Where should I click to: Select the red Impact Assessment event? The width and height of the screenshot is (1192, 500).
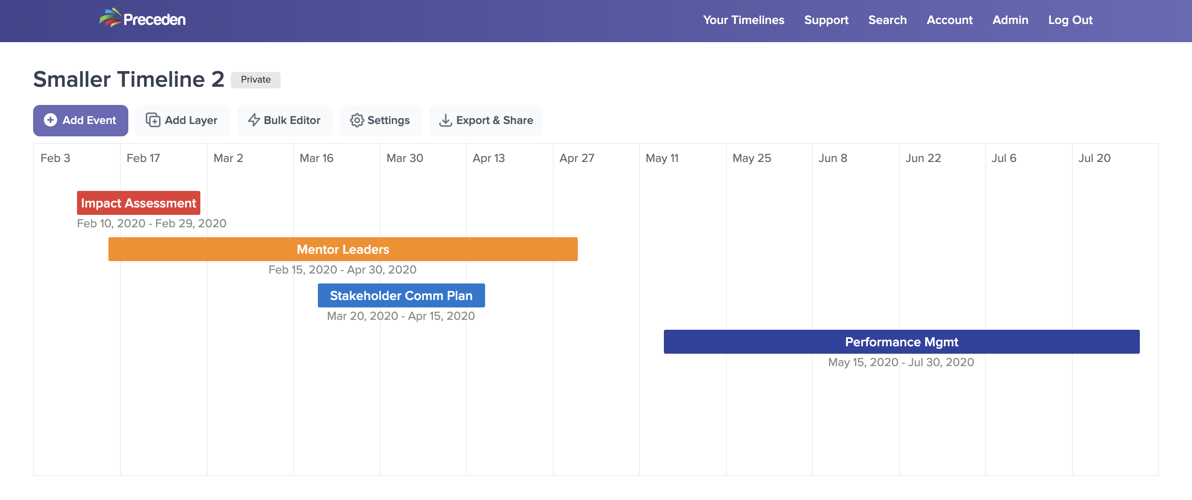138,203
